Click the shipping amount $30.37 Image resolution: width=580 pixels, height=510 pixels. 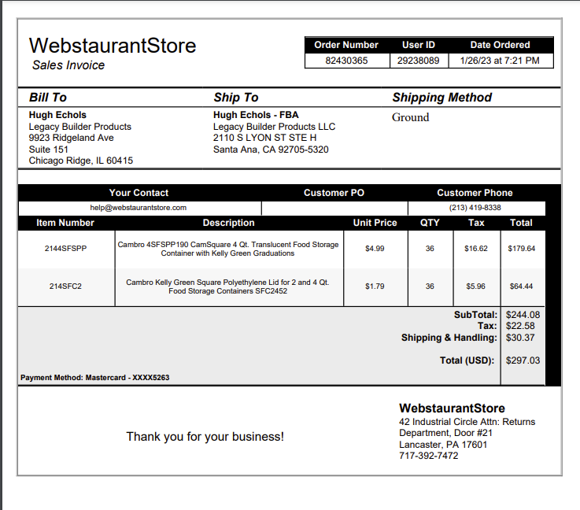(x=520, y=338)
